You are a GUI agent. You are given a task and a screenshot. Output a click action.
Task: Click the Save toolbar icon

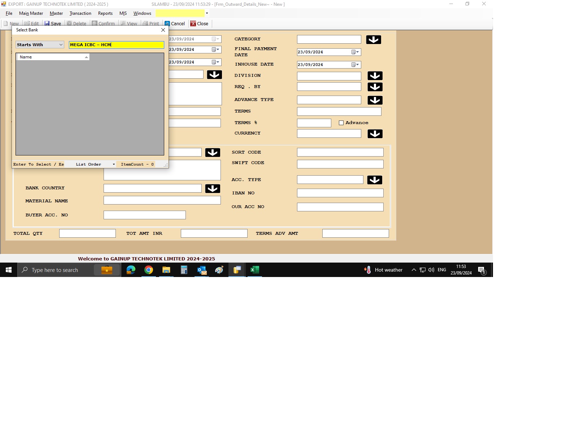tap(47, 24)
